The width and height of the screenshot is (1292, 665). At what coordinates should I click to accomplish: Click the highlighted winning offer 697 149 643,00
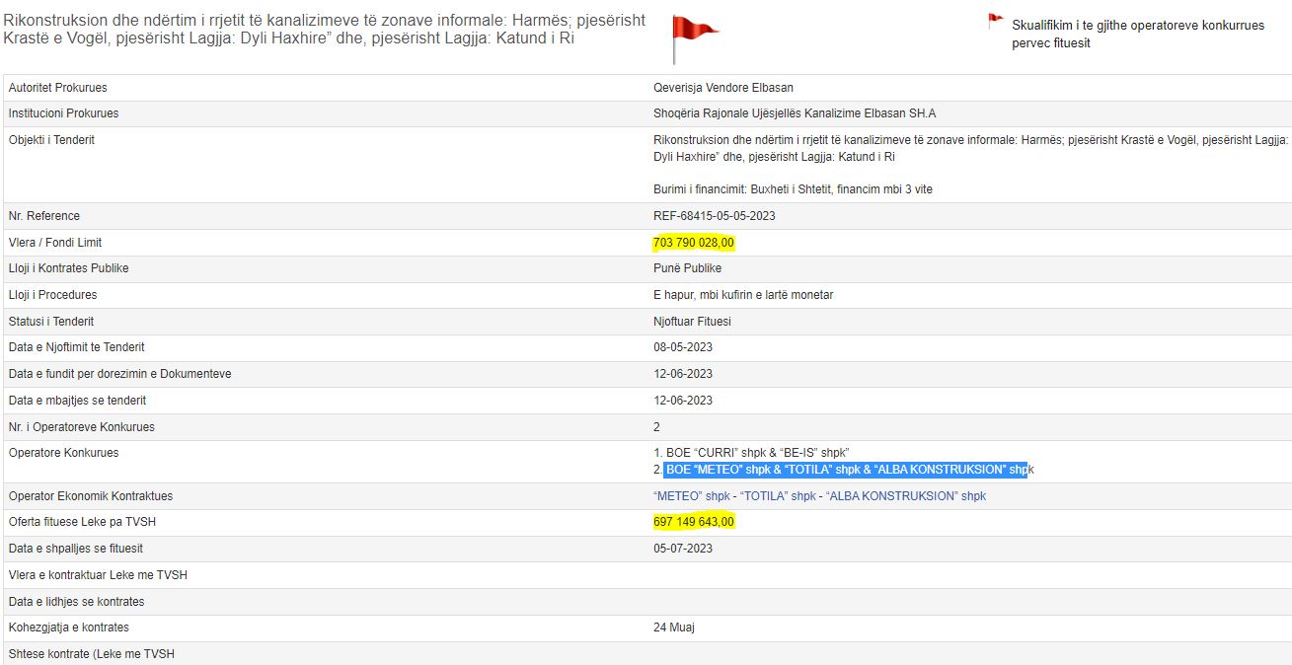pos(693,522)
